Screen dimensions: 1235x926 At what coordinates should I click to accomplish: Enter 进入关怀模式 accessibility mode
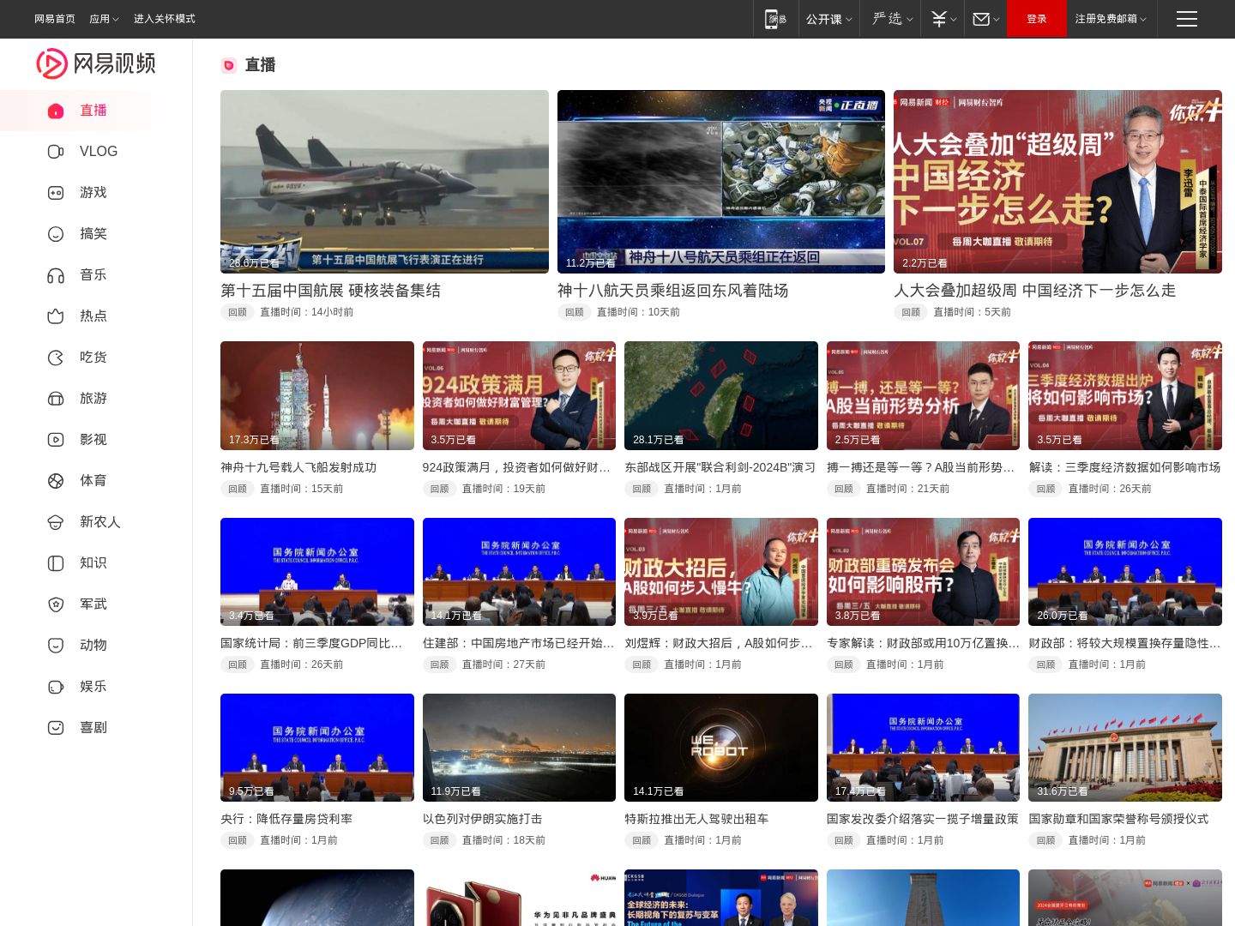164,19
